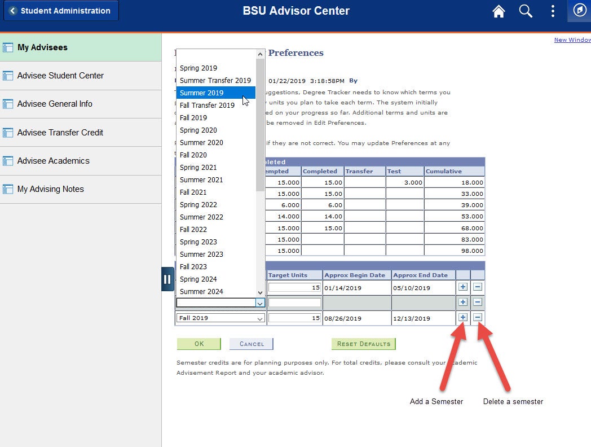Choose Fall Transfer 2019 option
The image size is (591, 447).
pyautogui.click(x=215, y=105)
